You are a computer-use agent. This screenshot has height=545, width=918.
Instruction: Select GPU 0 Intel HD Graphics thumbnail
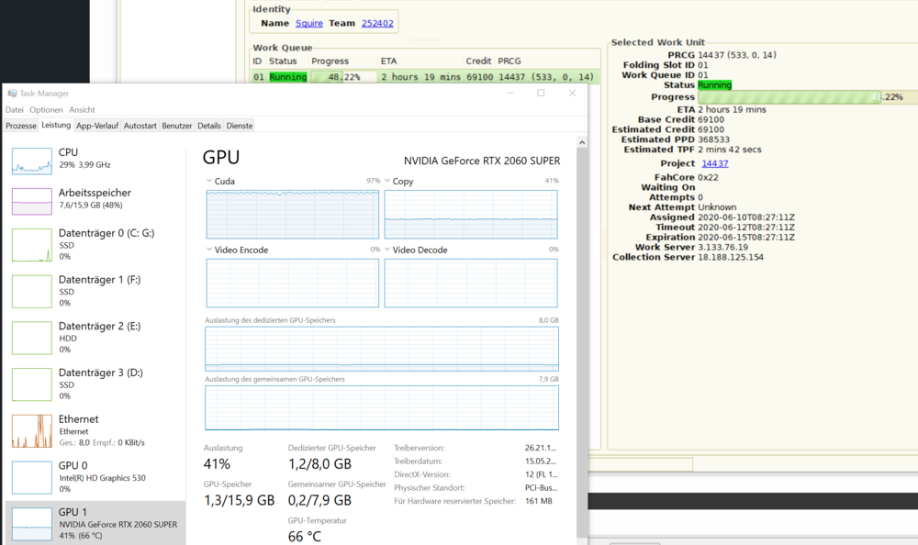(32, 477)
